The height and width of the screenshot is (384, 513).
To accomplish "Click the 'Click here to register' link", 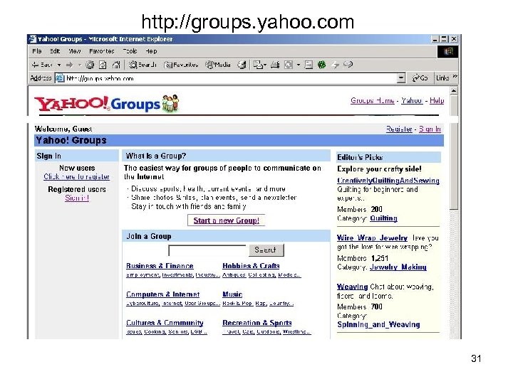I will point(76,176).
